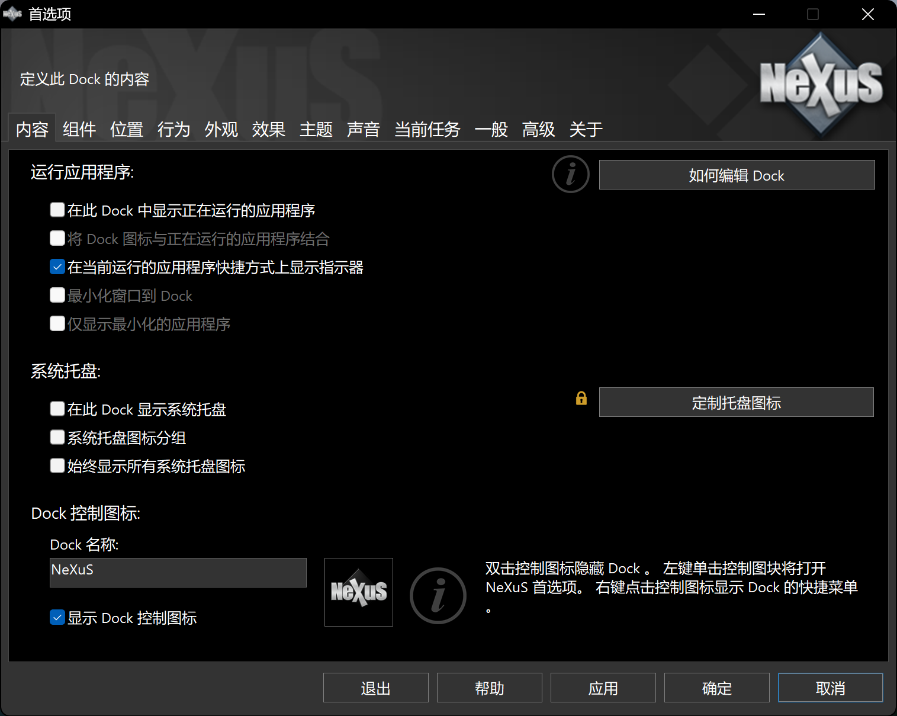Click the Dock 名称: label

(x=84, y=545)
